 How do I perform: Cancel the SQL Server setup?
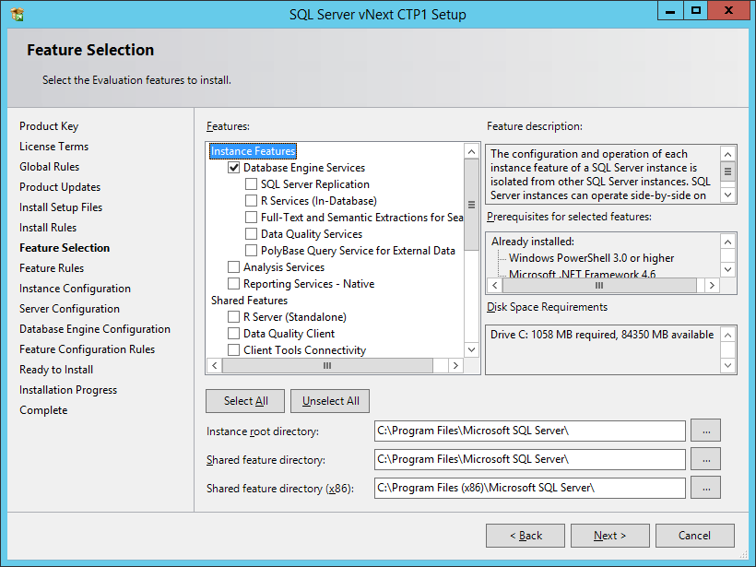pyautogui.click(x=694, y=535)
